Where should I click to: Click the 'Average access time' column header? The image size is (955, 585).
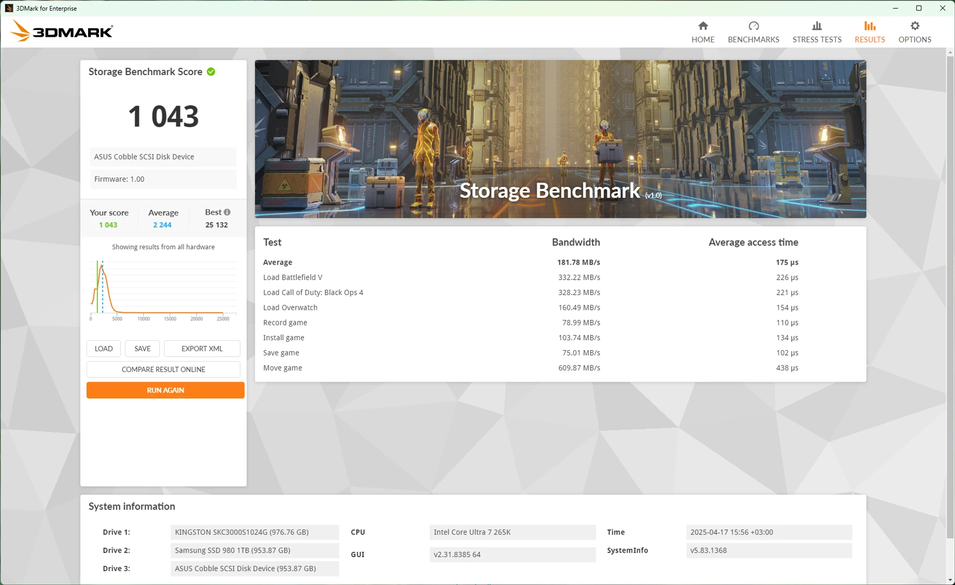click(x=753, y=242)
